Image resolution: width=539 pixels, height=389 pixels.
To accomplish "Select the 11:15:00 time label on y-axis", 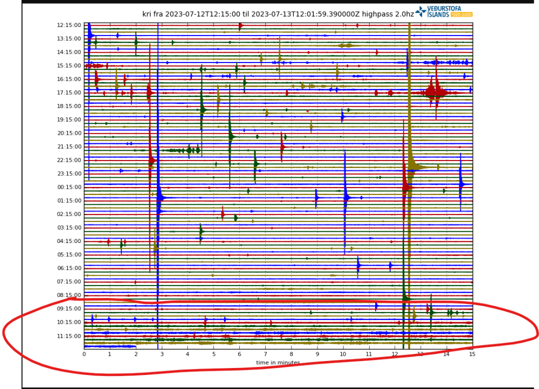I will click(x=69, y=336).
